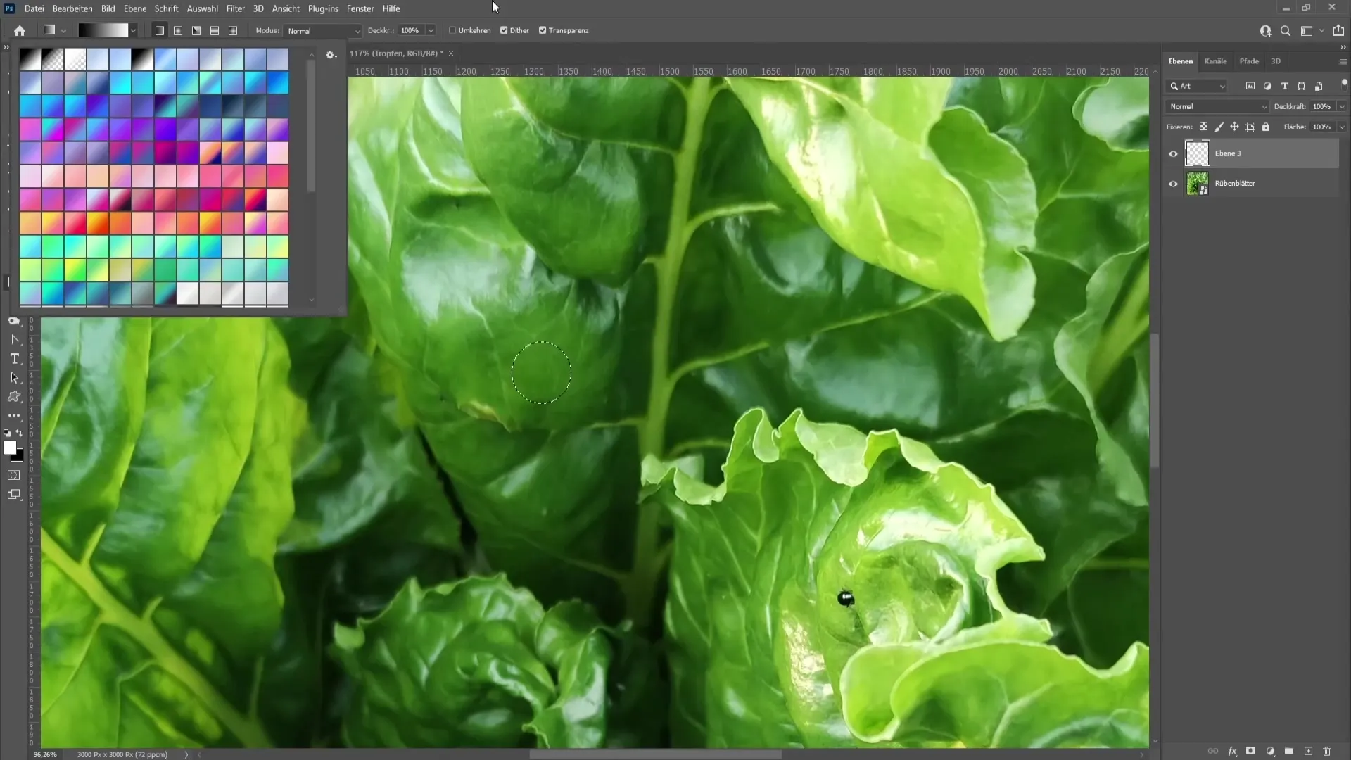Uncheck the Dither checkbox
The height and width of the screenshot is (760, 1351).
tap(504, 30)
